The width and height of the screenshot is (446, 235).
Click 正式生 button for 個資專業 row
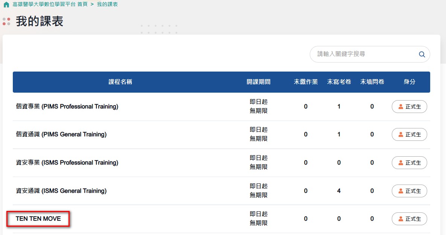(409, 107)
